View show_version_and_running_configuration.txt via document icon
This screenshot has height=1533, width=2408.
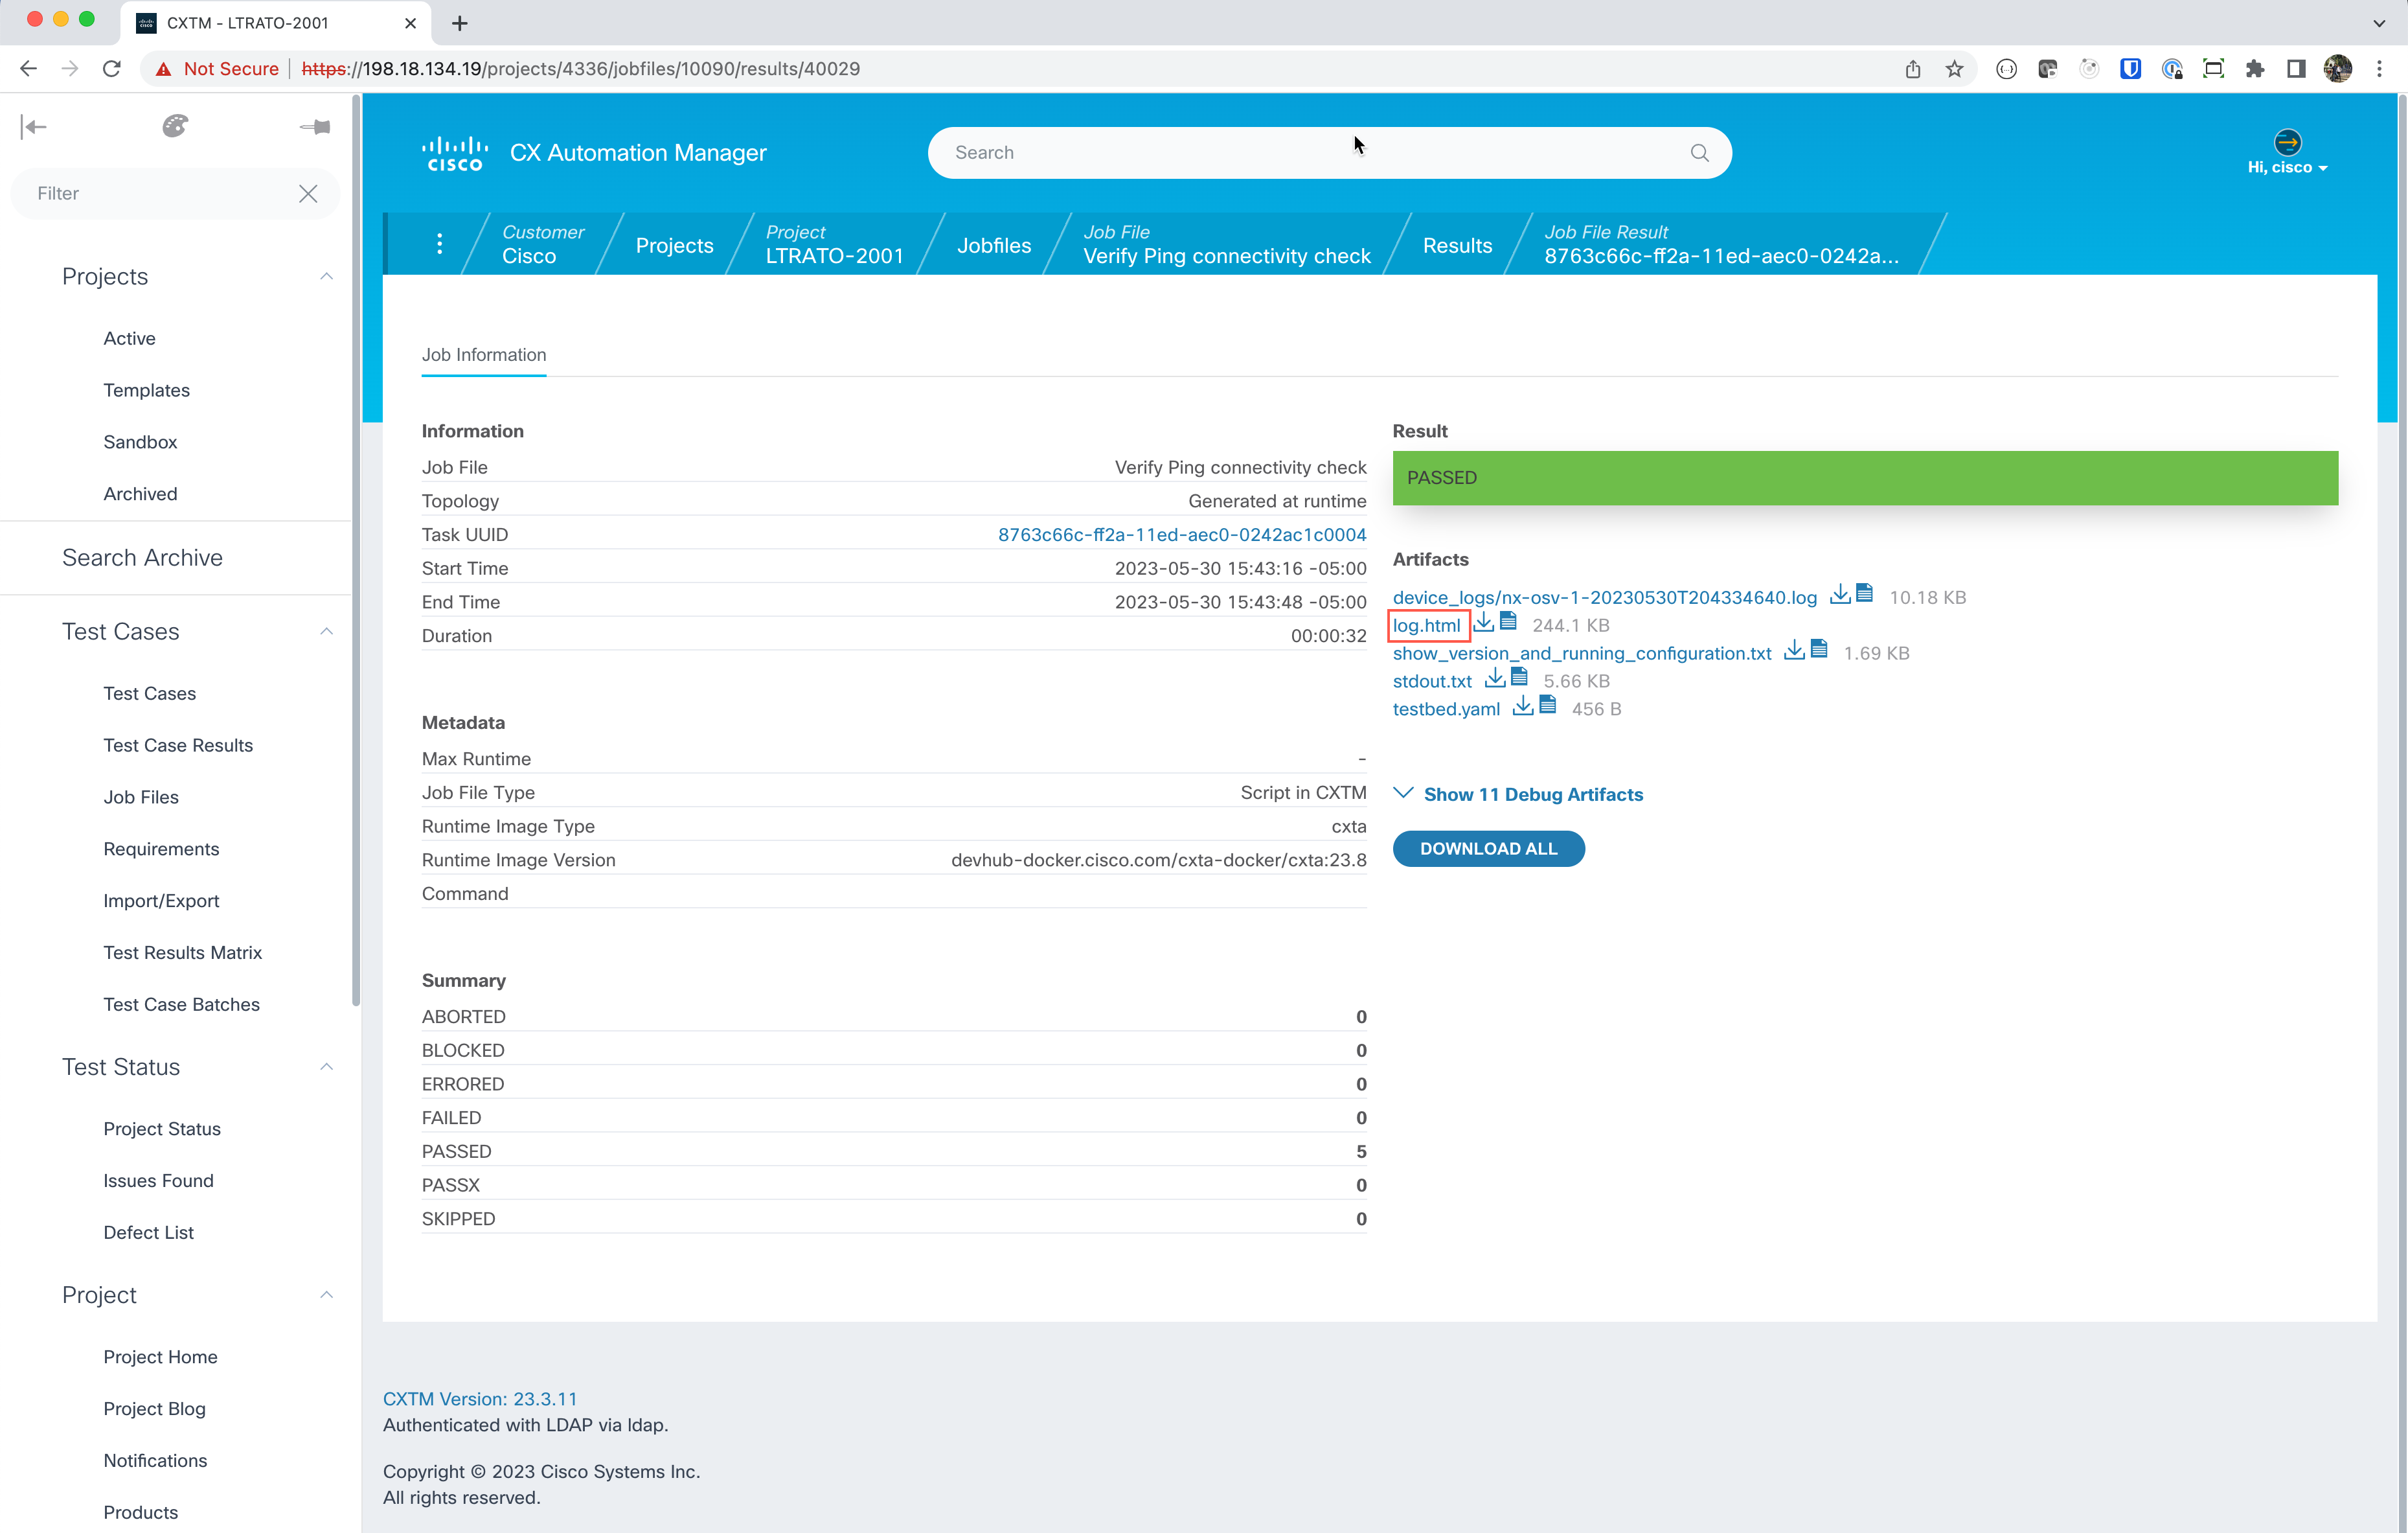(x=1819, y=649)
